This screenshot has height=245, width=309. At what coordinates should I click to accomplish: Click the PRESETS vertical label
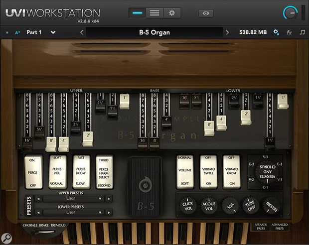point(29,206)
